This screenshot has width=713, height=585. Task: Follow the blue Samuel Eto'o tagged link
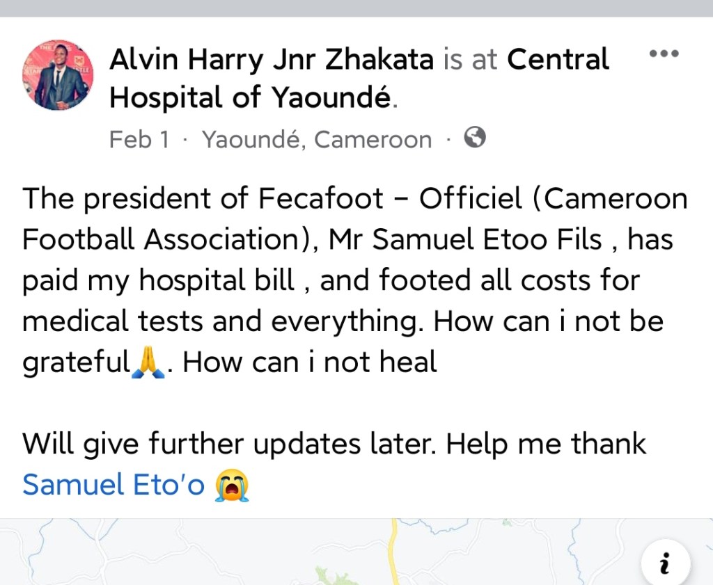coord(113,485)
